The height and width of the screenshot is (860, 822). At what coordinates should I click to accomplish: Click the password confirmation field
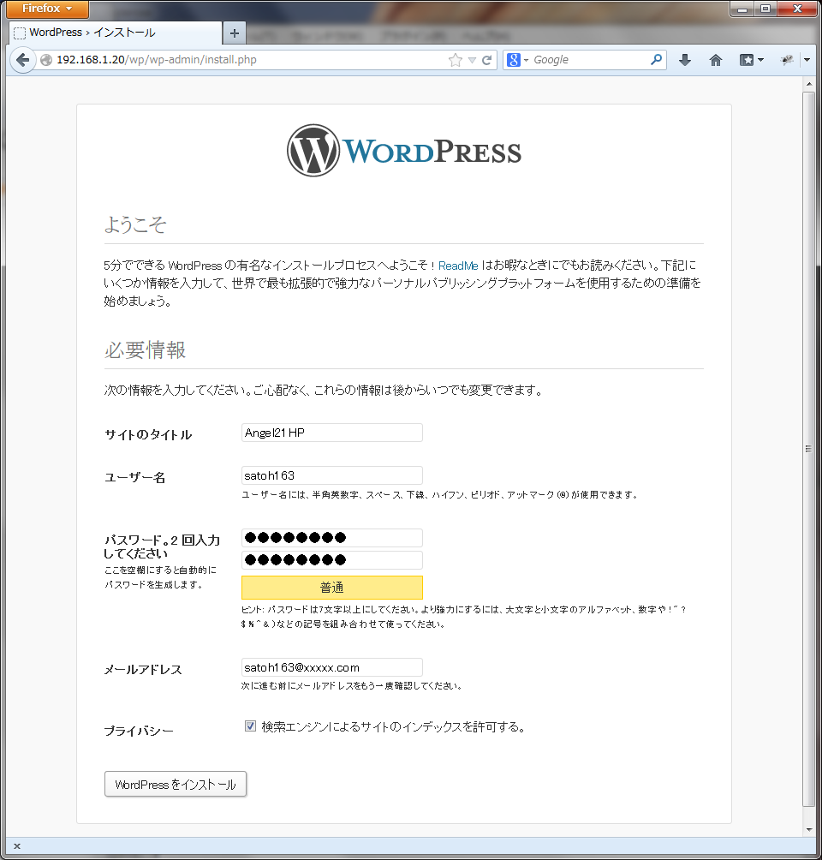[331, 560]
